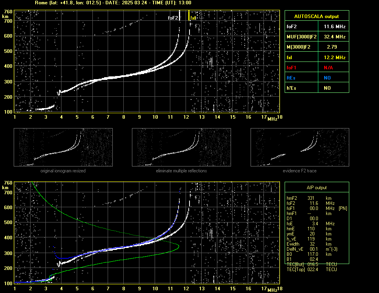Click the [PN] tag beside foF1 in AIP output

[x=343, y=208]
